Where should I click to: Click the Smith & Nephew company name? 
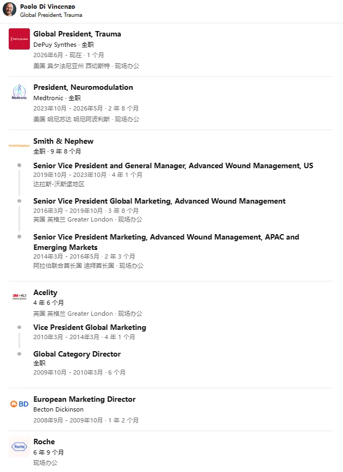[64, 141]
